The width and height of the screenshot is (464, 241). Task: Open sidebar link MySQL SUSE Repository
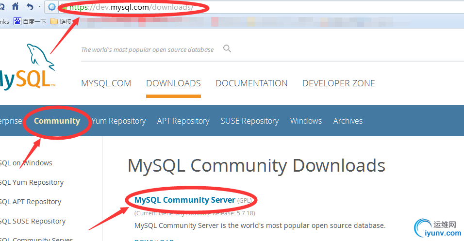(x=33, y=221)
